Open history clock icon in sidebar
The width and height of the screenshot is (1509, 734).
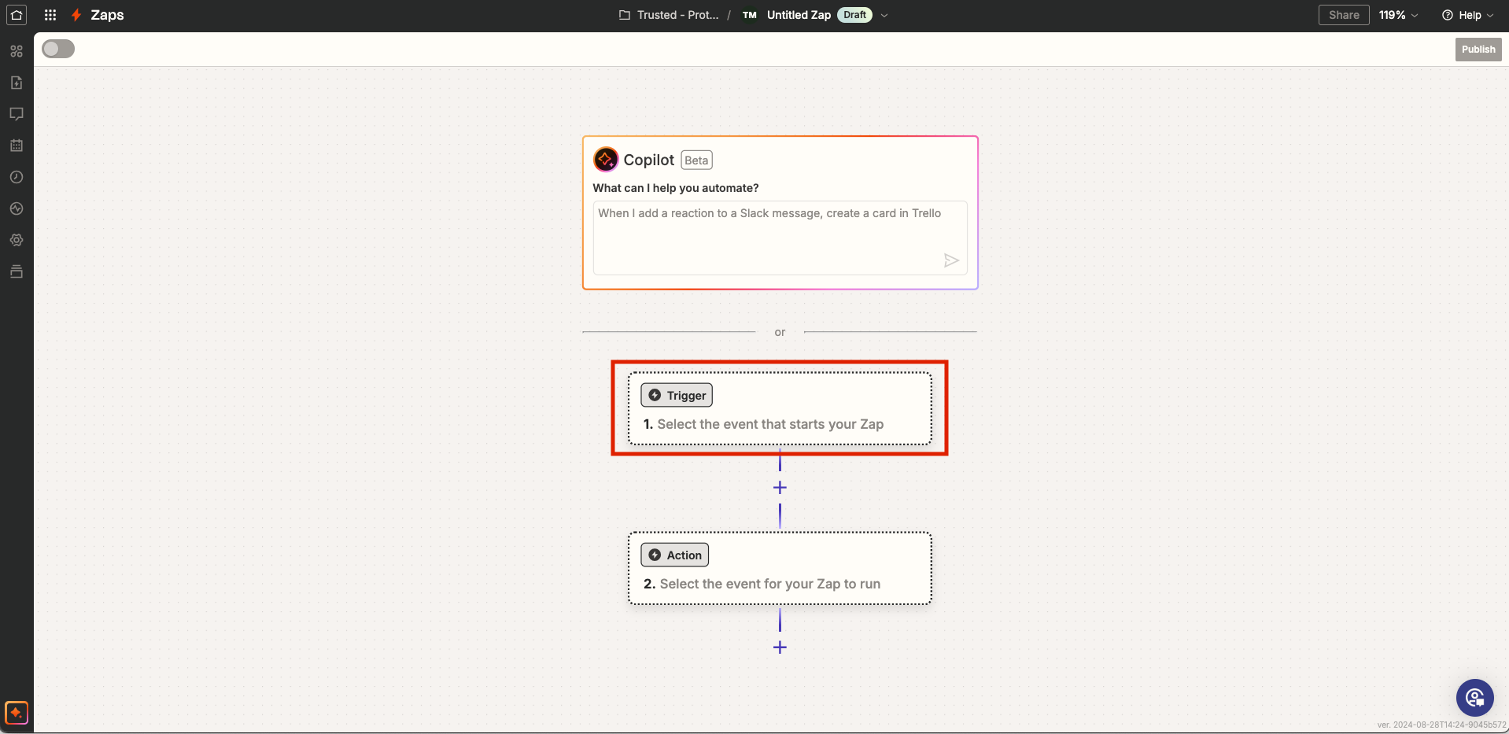(x=17, y=177)
